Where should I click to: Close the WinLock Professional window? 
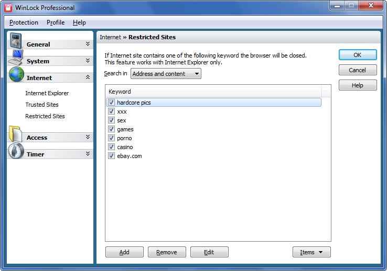point(371,5)
